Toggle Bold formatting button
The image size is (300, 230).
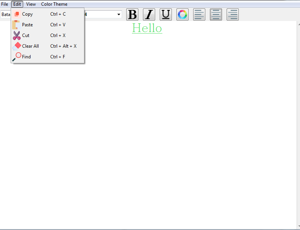tap(132, 14)
